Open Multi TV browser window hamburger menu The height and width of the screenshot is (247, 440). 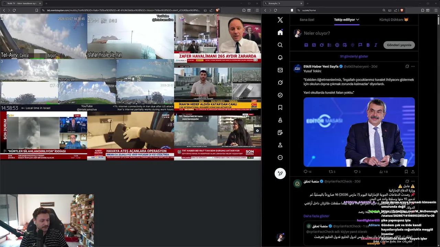pos(257,10)
